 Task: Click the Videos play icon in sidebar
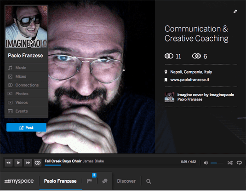tap(10, 103)
